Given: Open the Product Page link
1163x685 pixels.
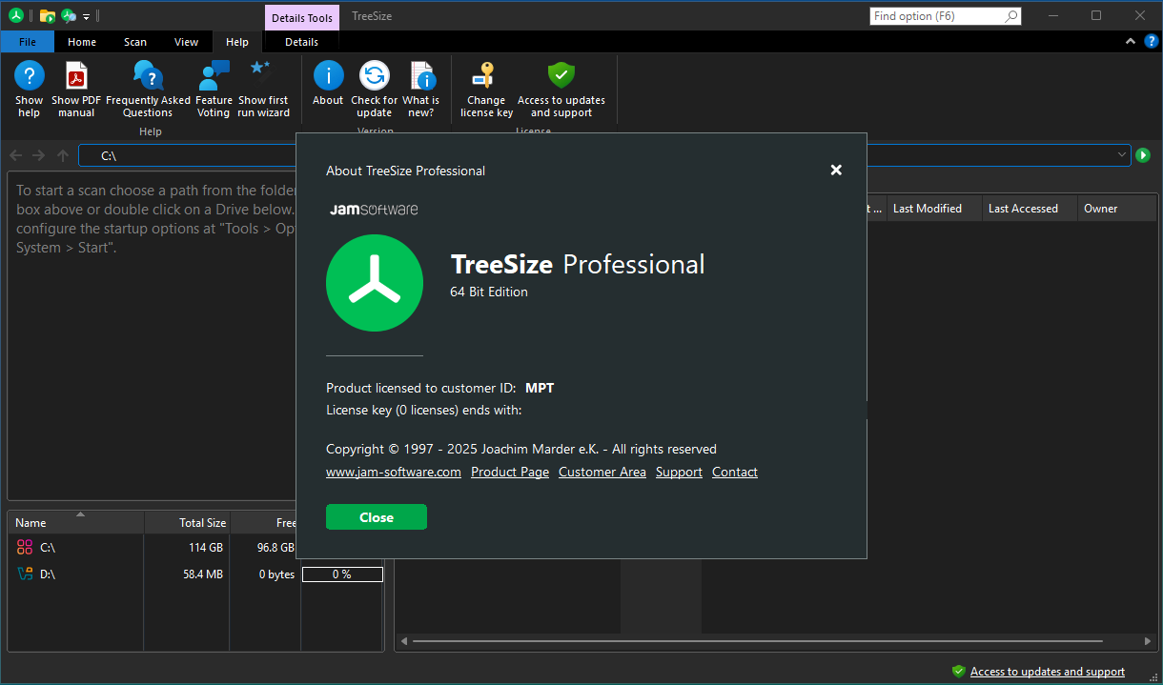Looking at the screenshot, I should [510, 472].
